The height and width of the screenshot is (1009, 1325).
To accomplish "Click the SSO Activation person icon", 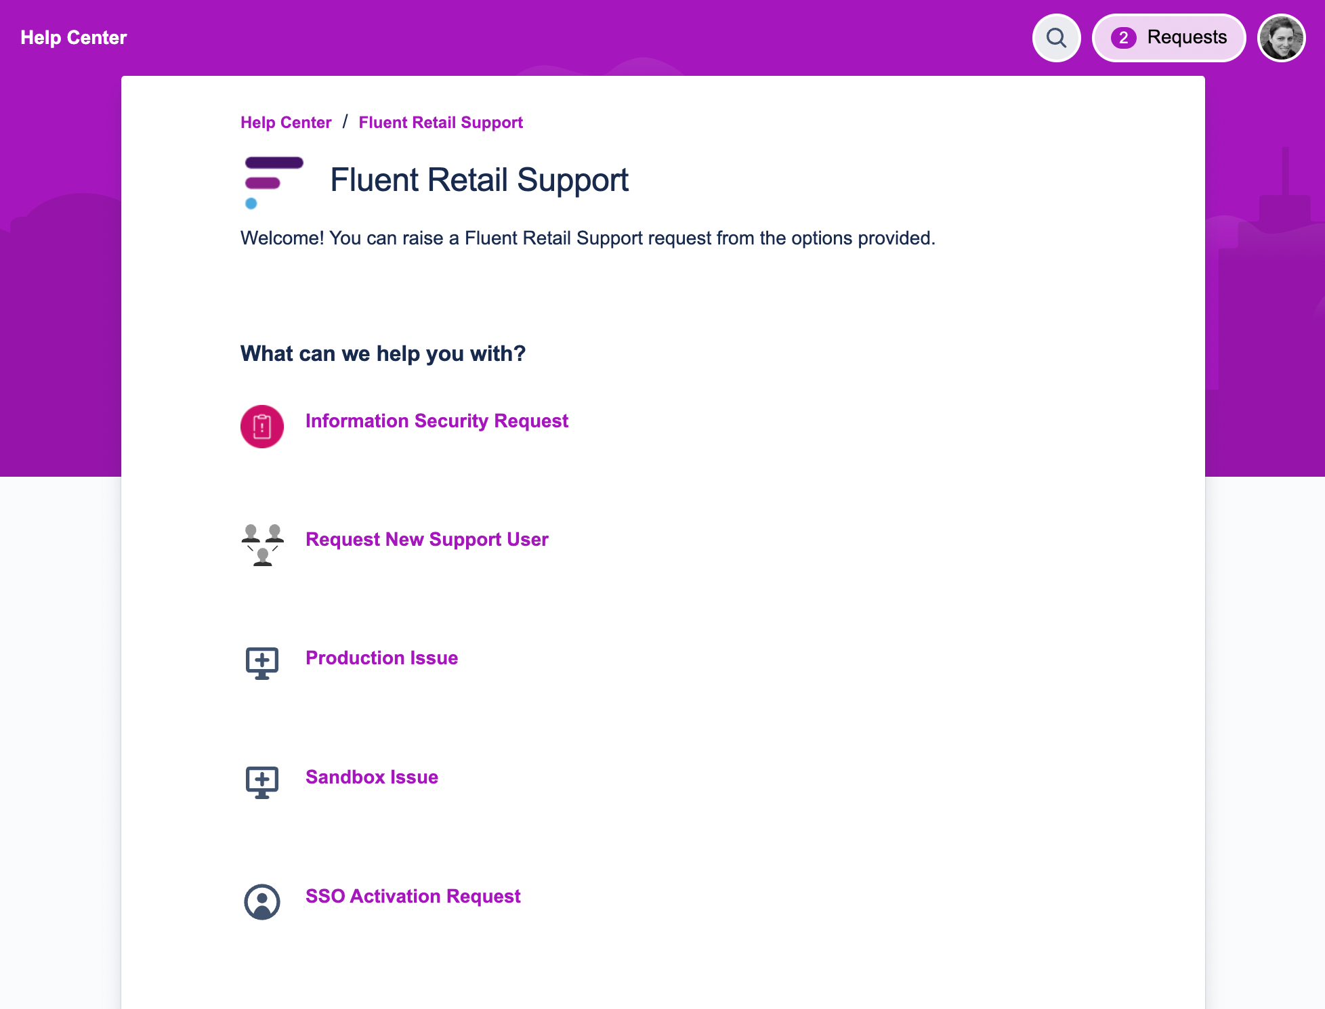I will [x=262, y=901].
